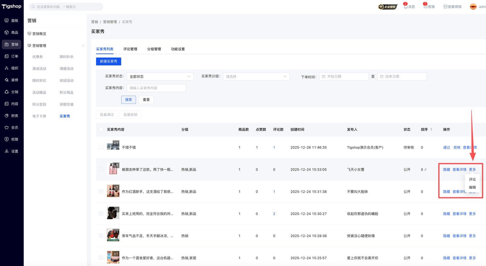Select the 订单 orders icon
Screen dimensions: 486x266
click(7, 56)
